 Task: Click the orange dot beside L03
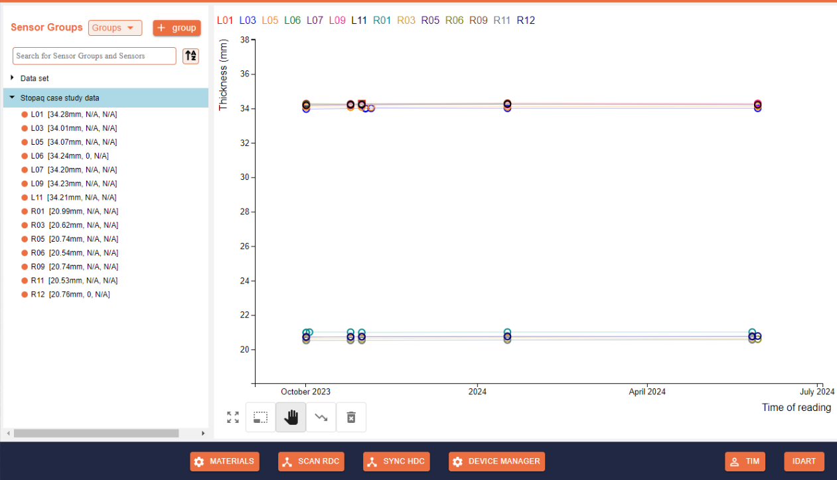pos(25,128)
